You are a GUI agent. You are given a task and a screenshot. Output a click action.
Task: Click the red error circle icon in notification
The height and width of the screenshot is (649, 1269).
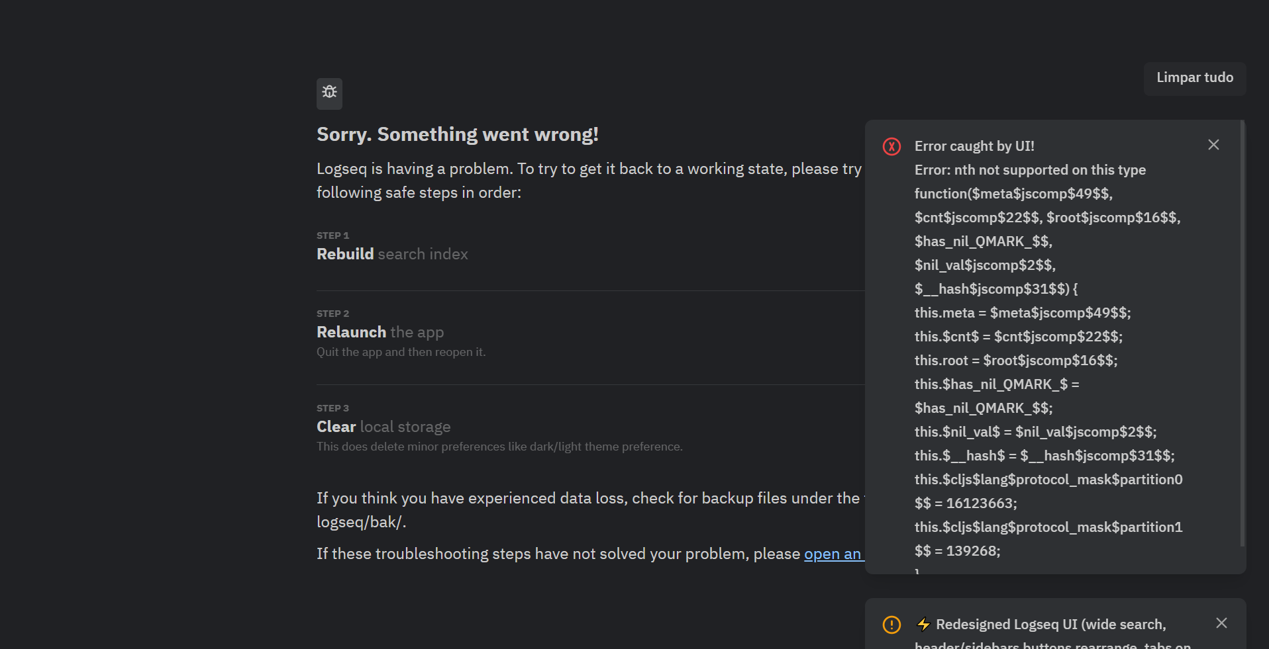pyautogui.click(x=891, y=147)
